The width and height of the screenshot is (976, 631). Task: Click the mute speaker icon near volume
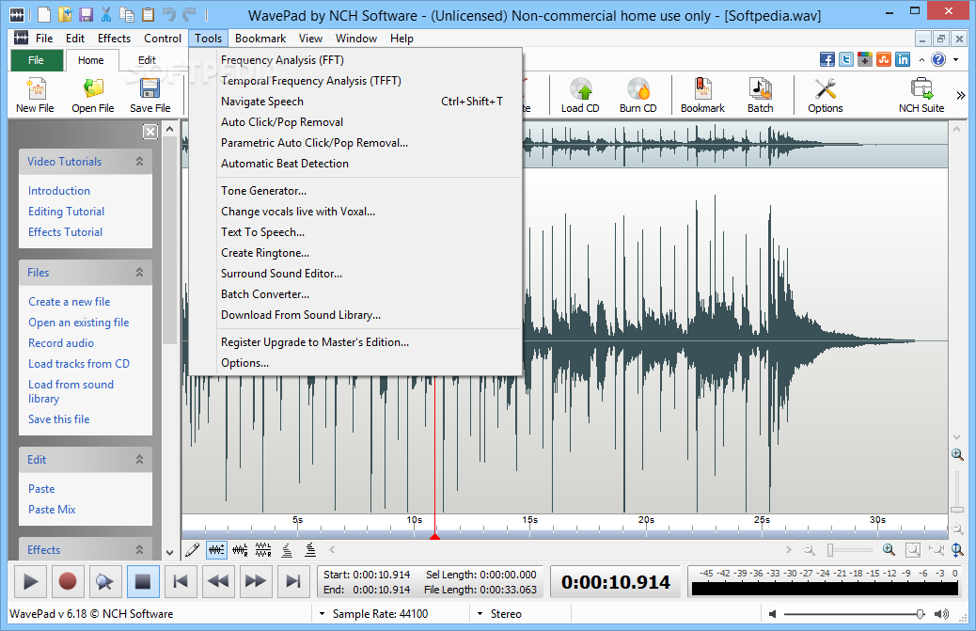[x=773, y=614]
